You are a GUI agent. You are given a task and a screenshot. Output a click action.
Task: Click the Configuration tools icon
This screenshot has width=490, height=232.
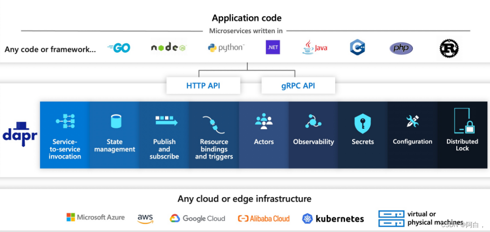click(x=412, y=121)
